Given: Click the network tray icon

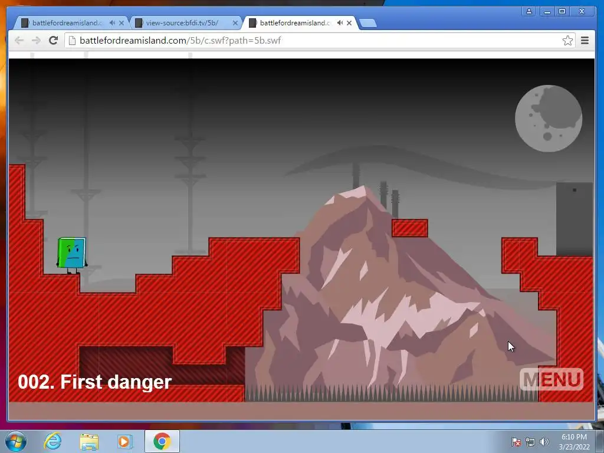Looking at the screenshot, I should (x=530, y=442).
